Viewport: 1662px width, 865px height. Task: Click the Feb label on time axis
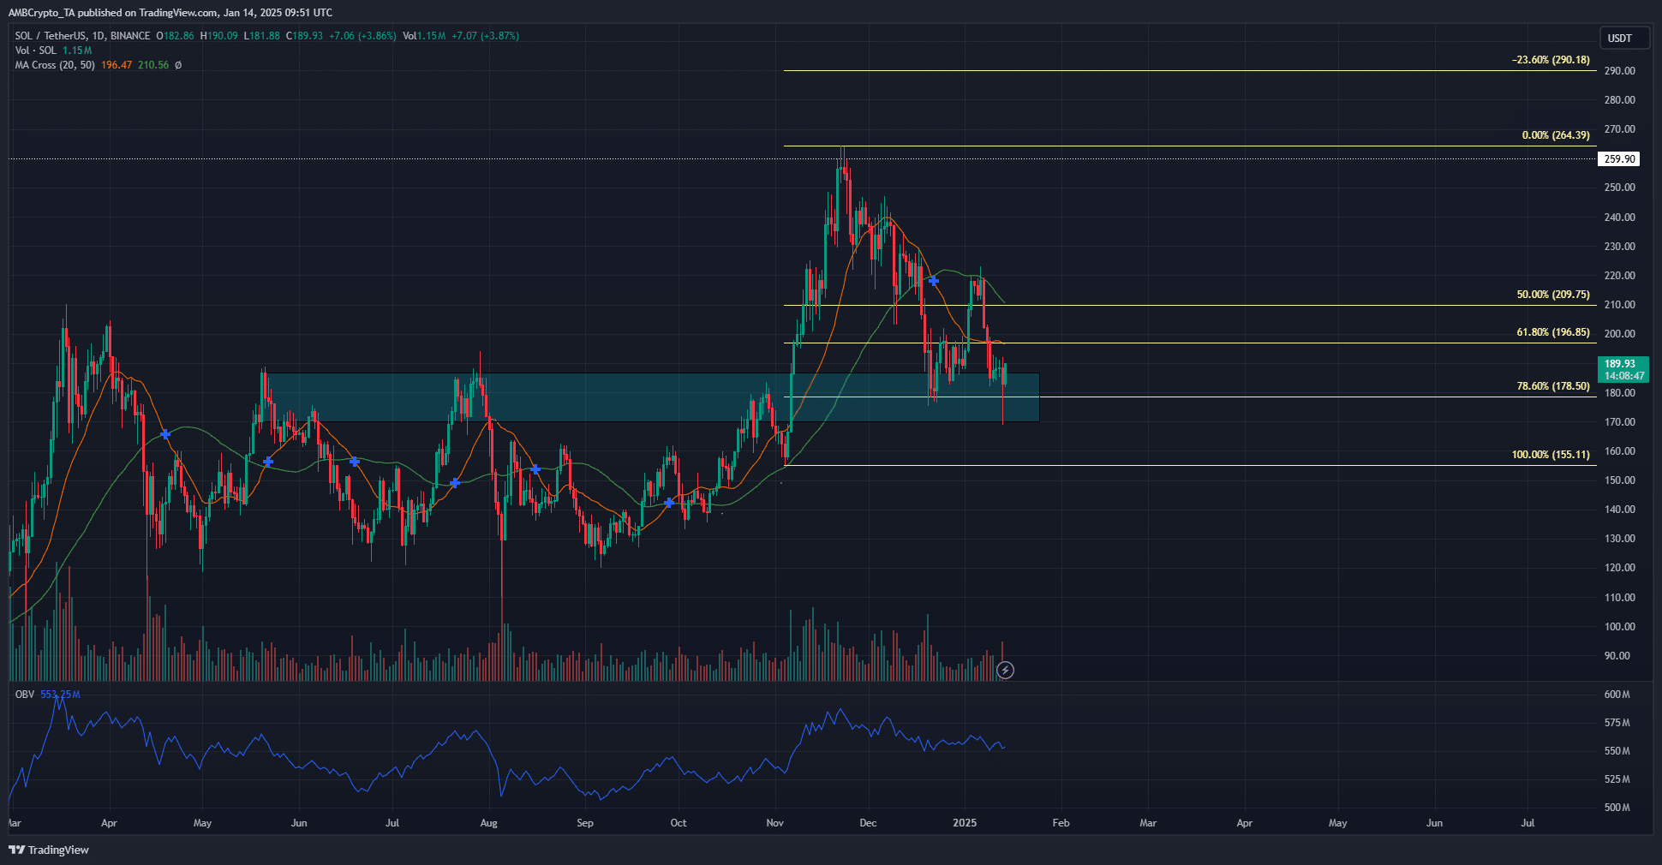coord(1061,823)
